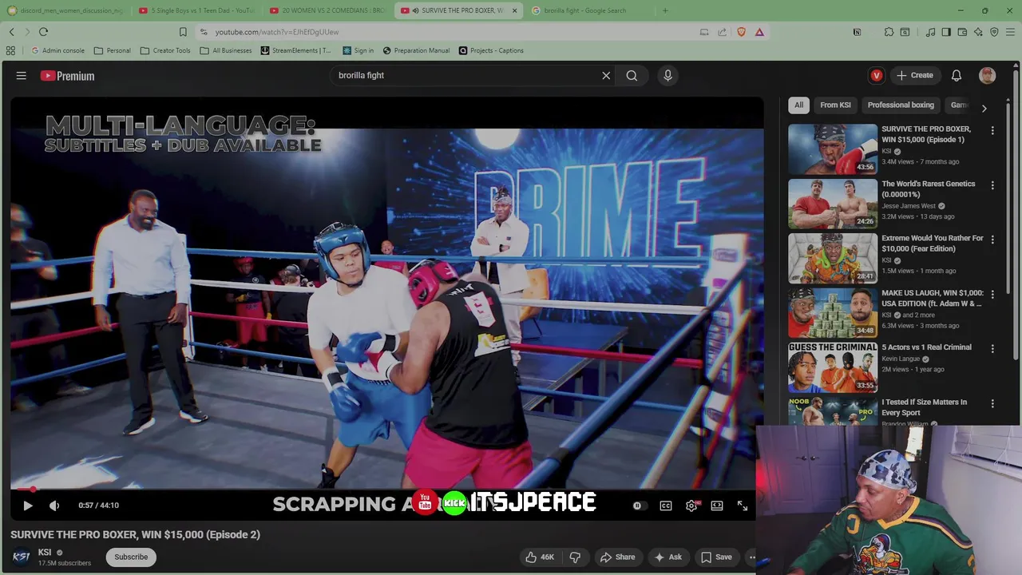This screenshot has width=1022, height=575.
Task: Switch to theater mode
Action: 717,506
